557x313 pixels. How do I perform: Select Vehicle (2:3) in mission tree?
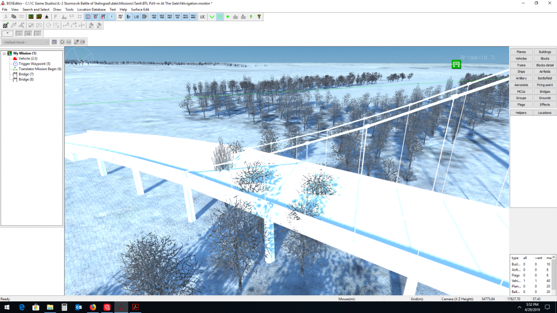point(28,58)
